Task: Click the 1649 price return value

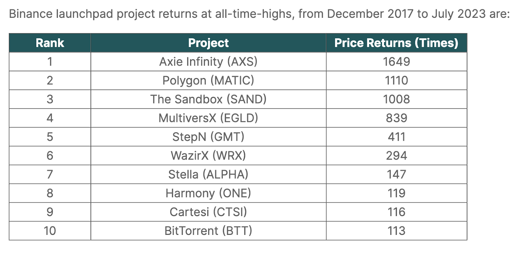Action: click(x=396, y=62)
